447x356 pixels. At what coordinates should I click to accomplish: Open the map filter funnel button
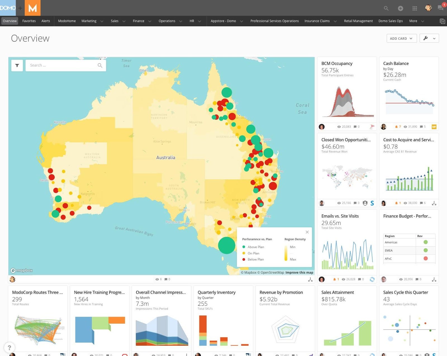pyautogui.click(x=17, y=65)
